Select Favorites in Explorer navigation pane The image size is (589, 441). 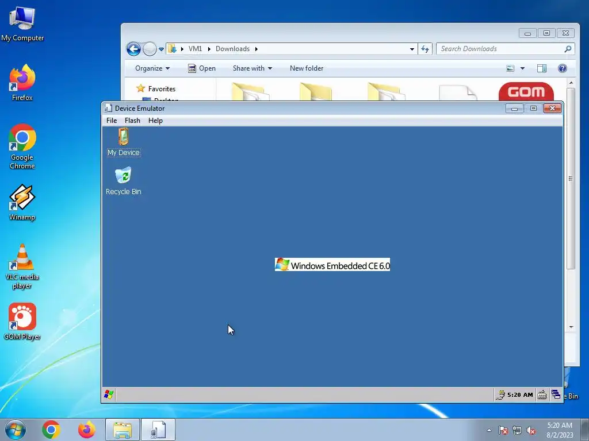point(156,88)
